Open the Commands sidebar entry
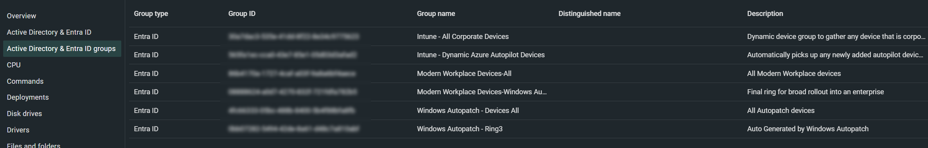This screenshot has width=928, height=148. pos(25,81)
